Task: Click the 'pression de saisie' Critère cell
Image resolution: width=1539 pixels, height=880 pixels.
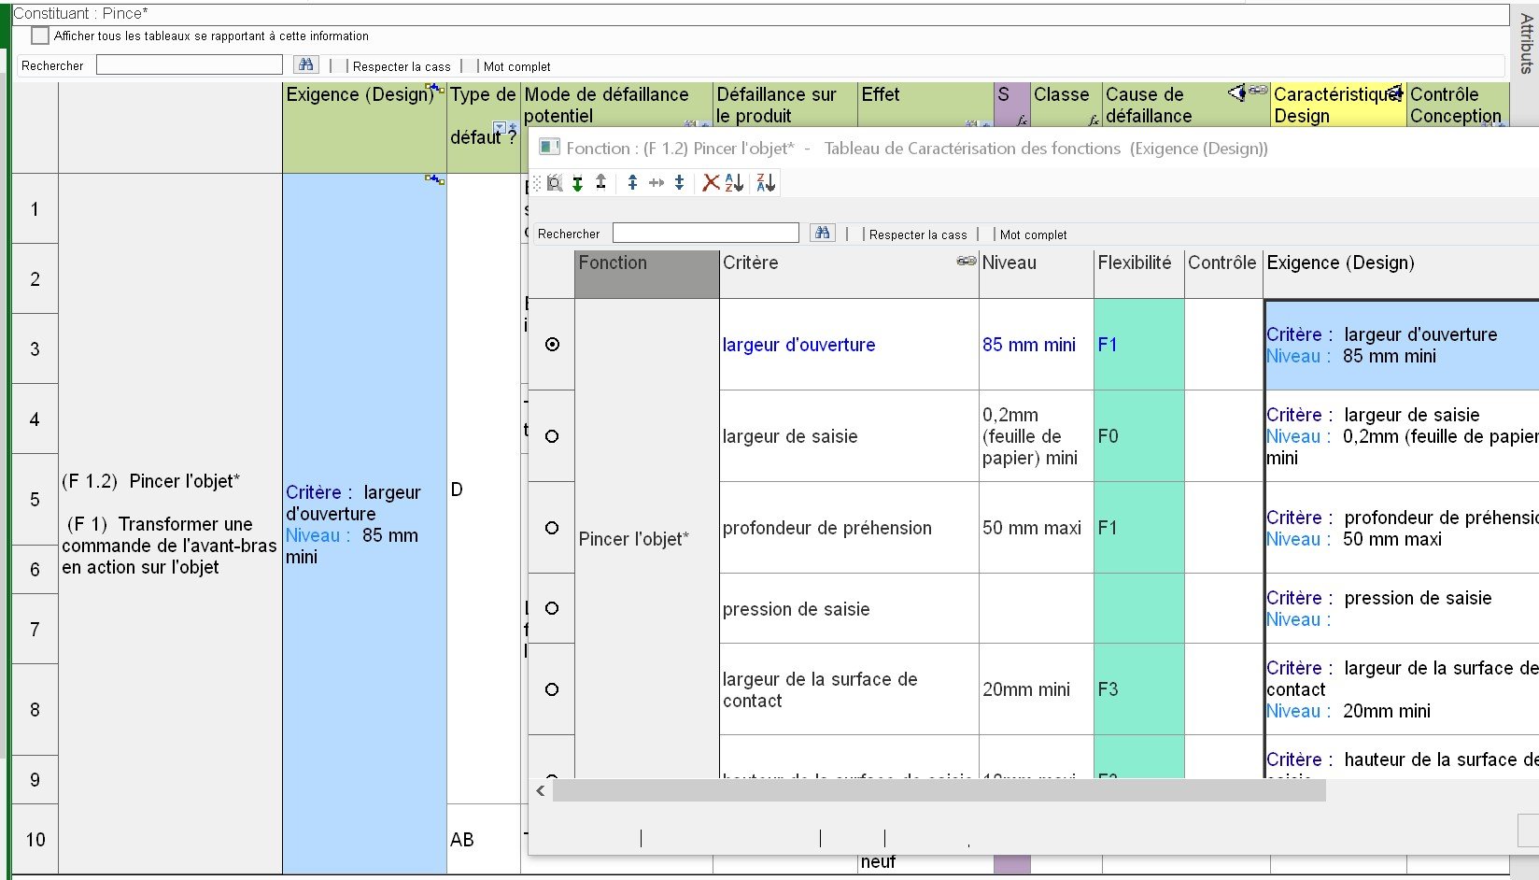Action: pos(849,608)
